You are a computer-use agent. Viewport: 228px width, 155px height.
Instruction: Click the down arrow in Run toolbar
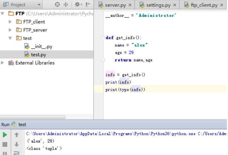(17, 145)
